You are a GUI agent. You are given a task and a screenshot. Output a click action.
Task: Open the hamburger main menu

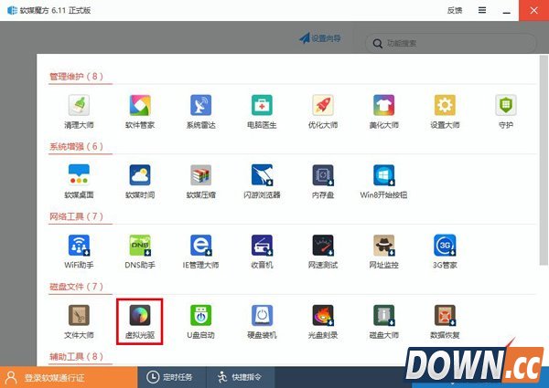[x=482, y=10]
